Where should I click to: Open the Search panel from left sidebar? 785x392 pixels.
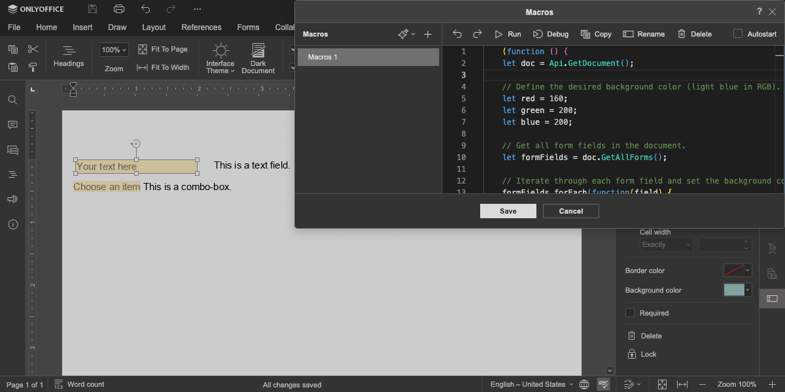tap(12, 100)
